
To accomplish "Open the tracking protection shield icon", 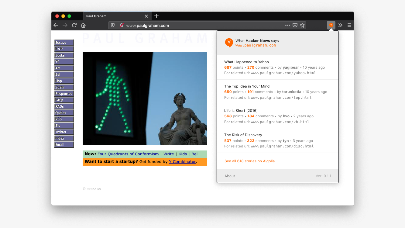I will click(113, 26).
